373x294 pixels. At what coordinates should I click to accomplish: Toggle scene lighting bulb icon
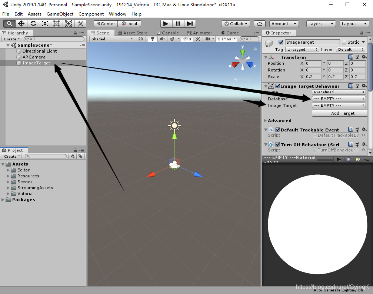click(153, 39)
